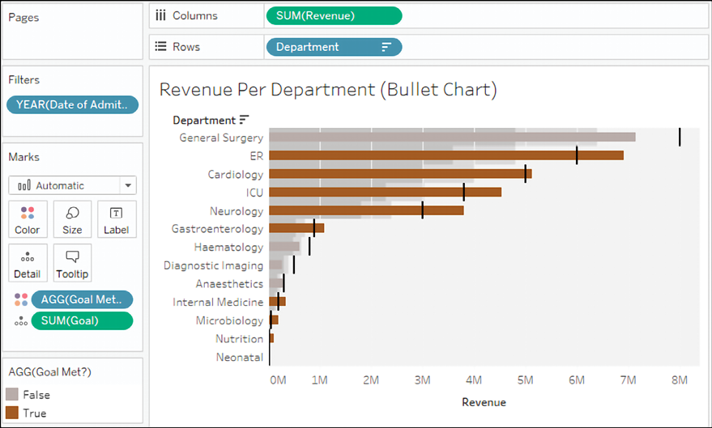712x428 pixels.
Task: Click the AGG(Goal Met..) pill in Marks
Action: (x=81, y=299)
